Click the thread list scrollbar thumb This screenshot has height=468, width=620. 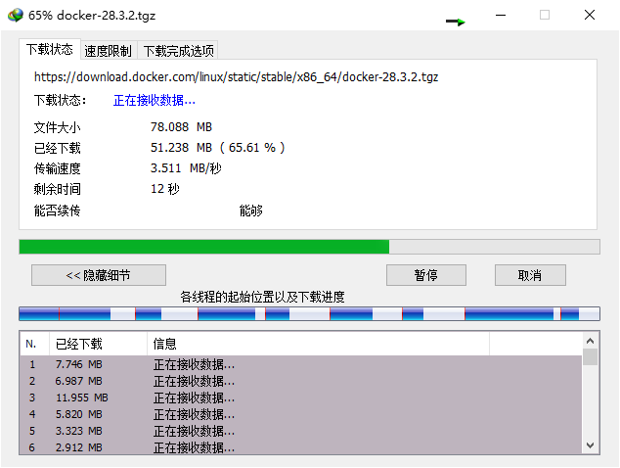590,356
